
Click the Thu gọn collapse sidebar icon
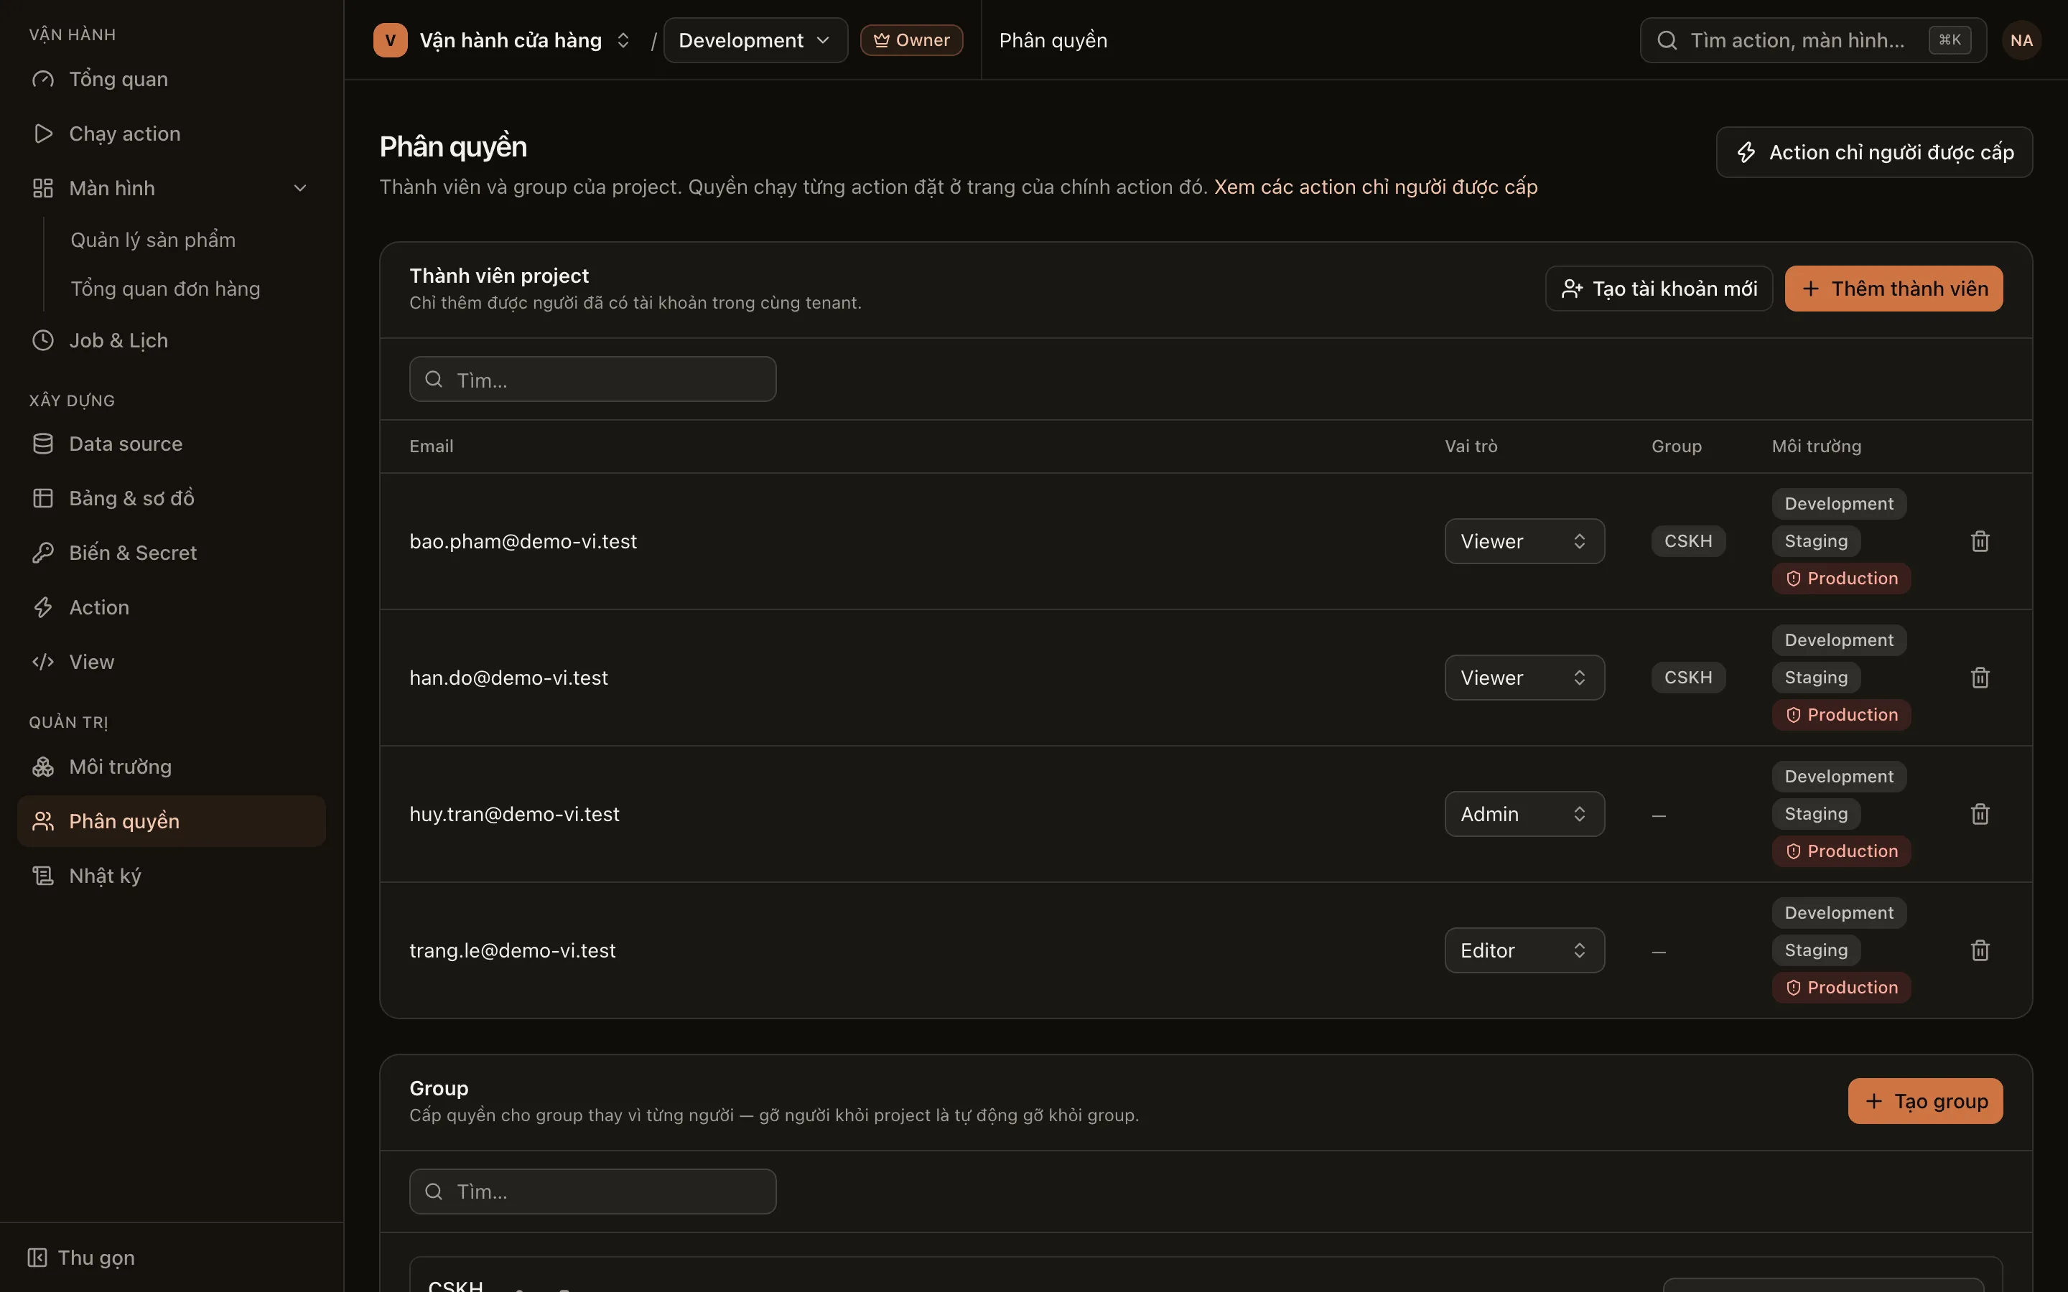click(x=37, y=1257)
